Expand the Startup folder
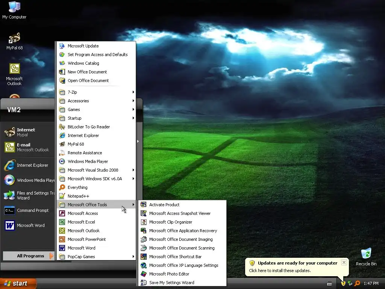This screenshot has width=385, height=289. [x=96, y=118]
